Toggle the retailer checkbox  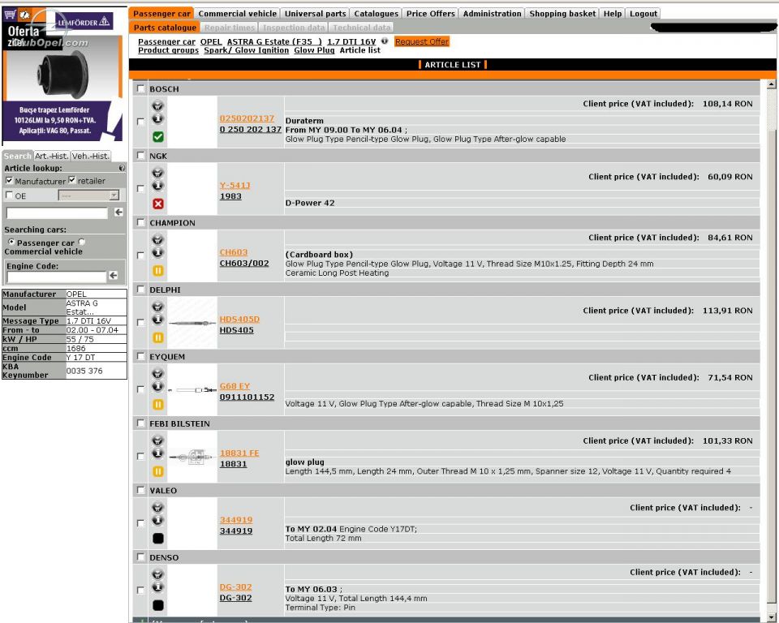(72, 180)
